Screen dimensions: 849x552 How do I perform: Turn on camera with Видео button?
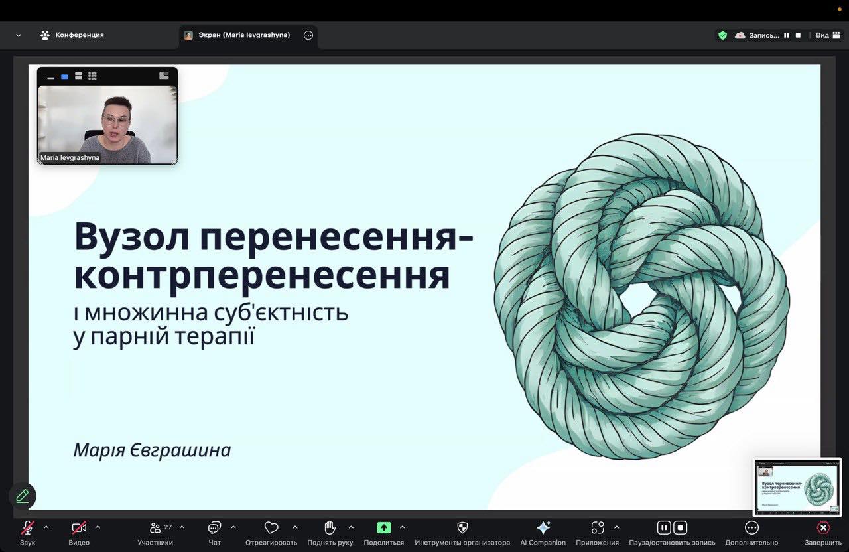pyautogui.click(x=79, y=528)
